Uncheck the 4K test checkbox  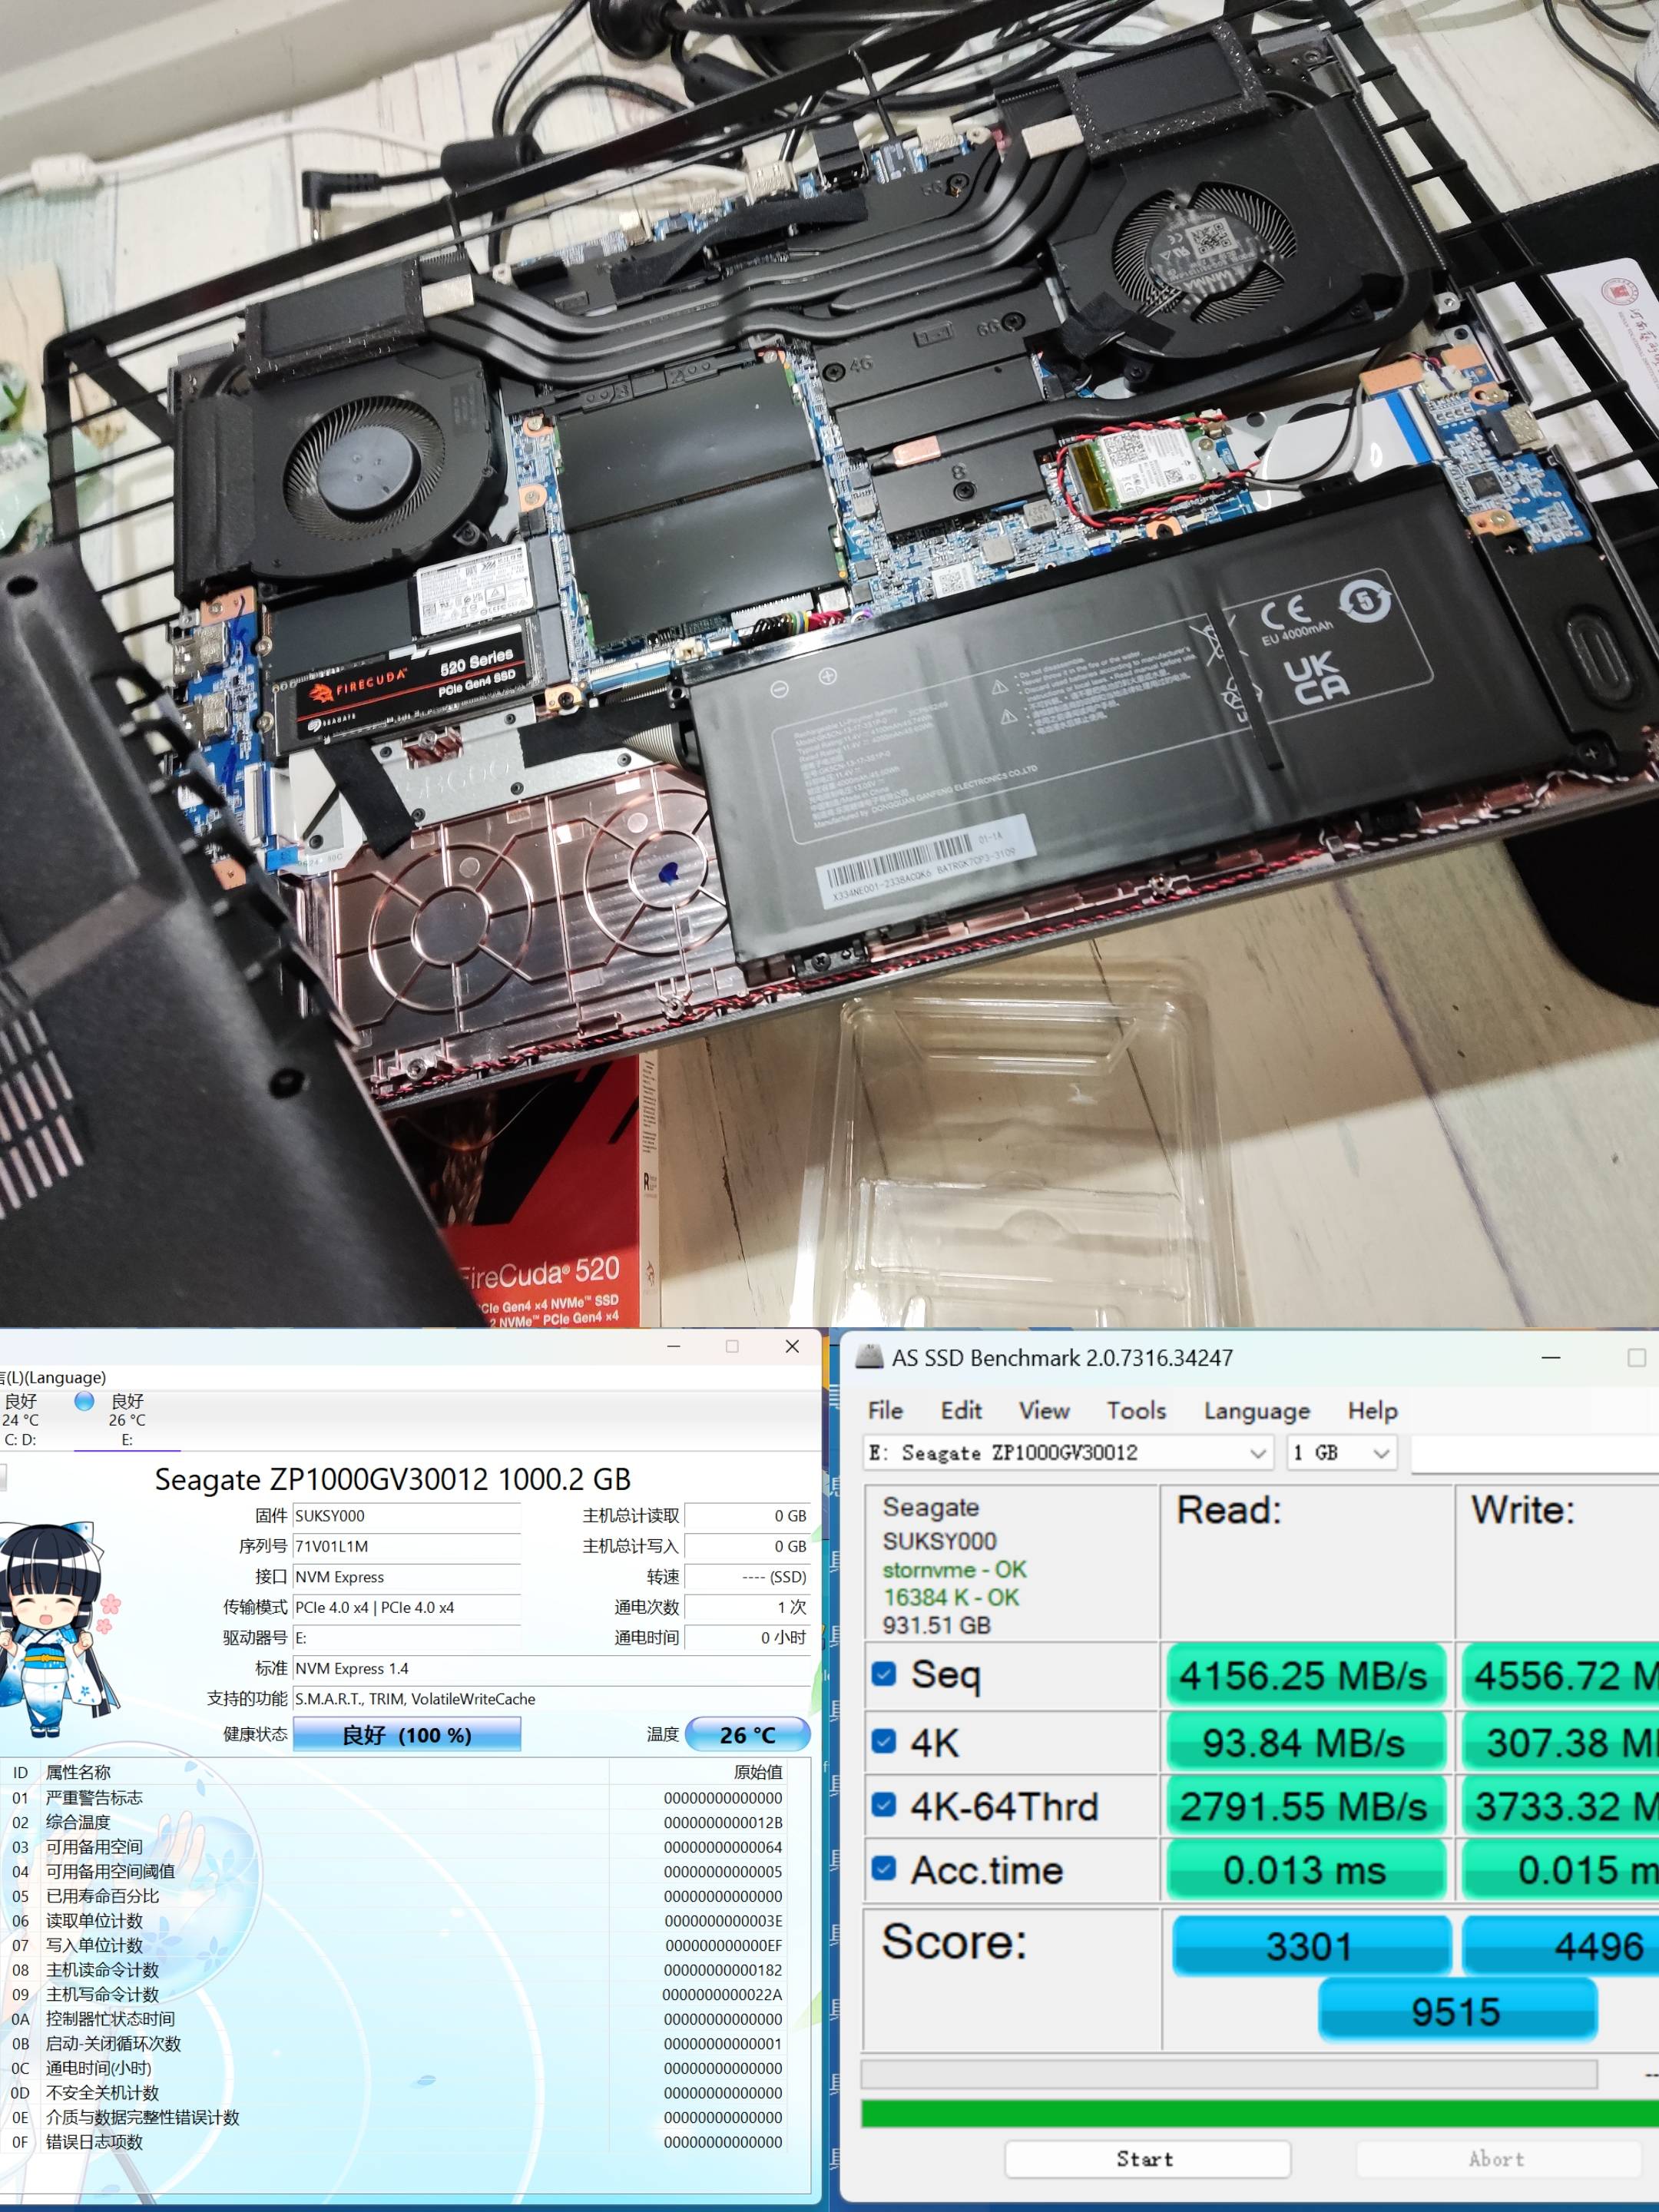[x=884, y=1741]
